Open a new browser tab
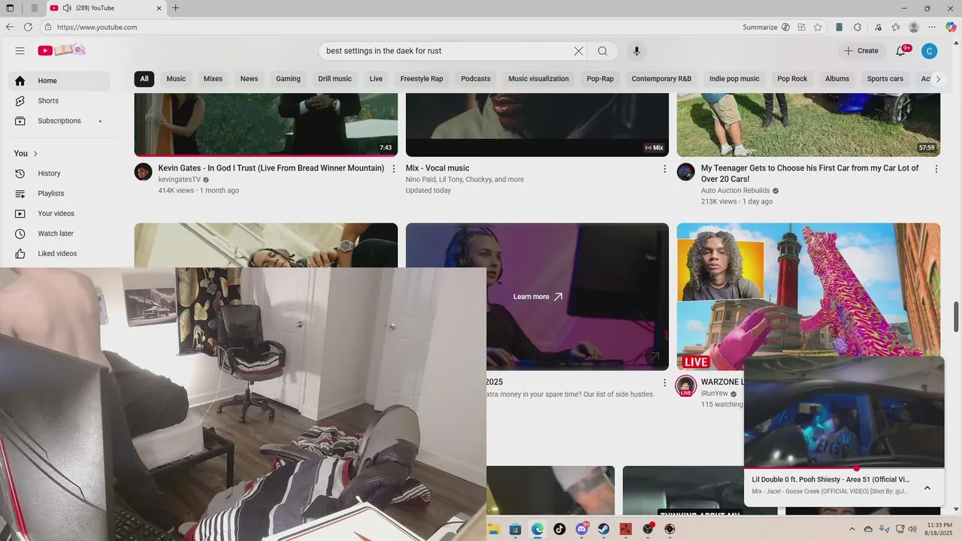 (x=175, y=8)
